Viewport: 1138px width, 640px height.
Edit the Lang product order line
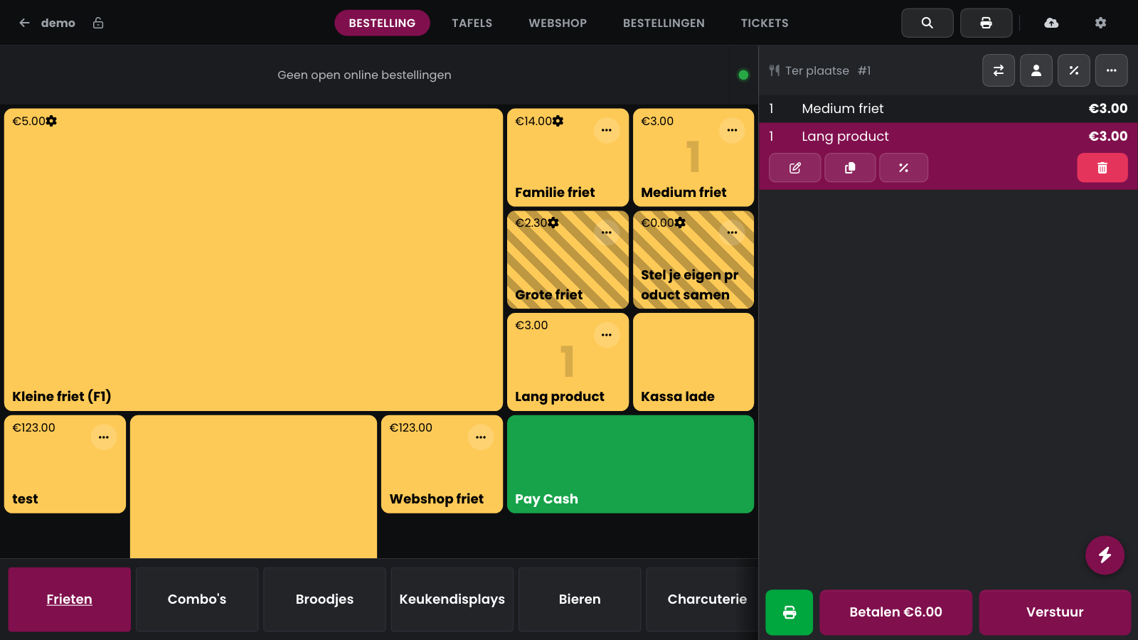point(795,168)
